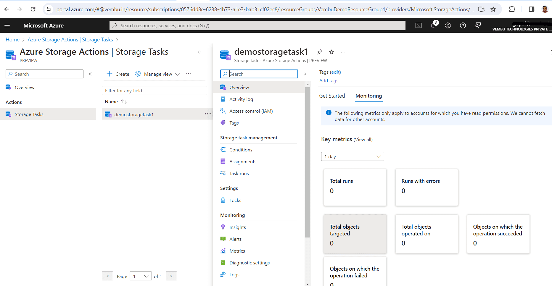The height and width of the screenshot is (286, 552).
Task: Open the Chrome profile avatar
Action: pos(545,9)
